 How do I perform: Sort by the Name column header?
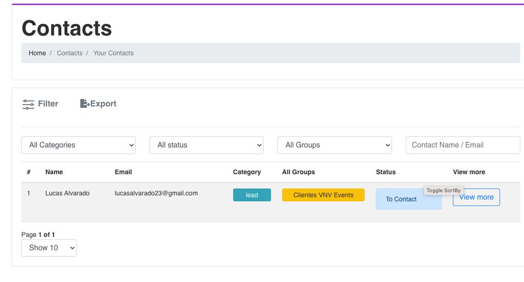coord(54,172)
